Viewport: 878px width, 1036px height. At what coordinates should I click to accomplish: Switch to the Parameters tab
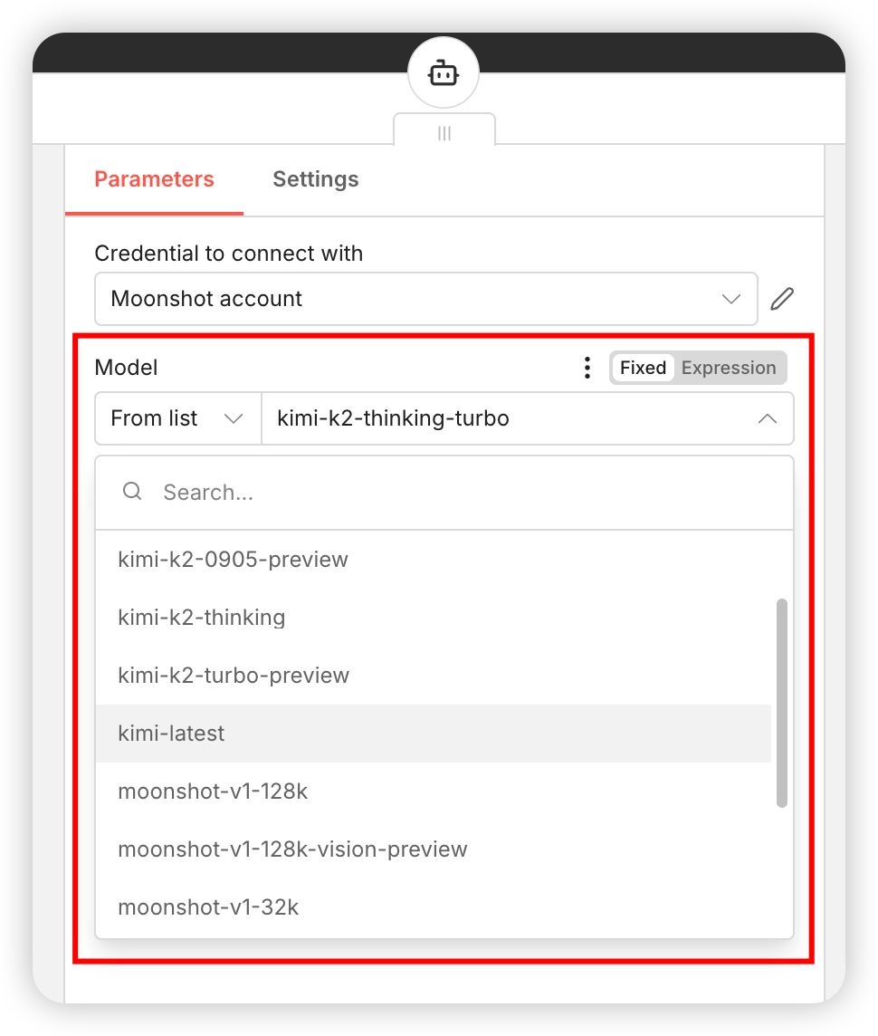(x=154, y=179)
